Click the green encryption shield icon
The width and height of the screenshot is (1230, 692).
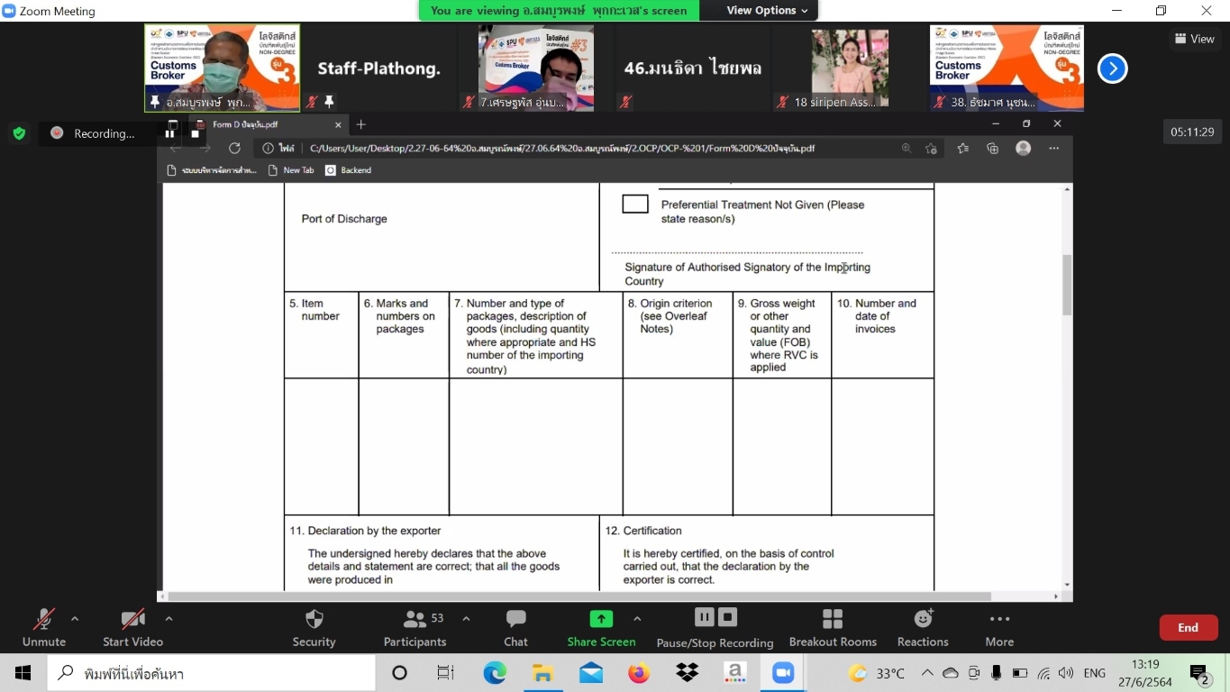(x=19, y=133)
